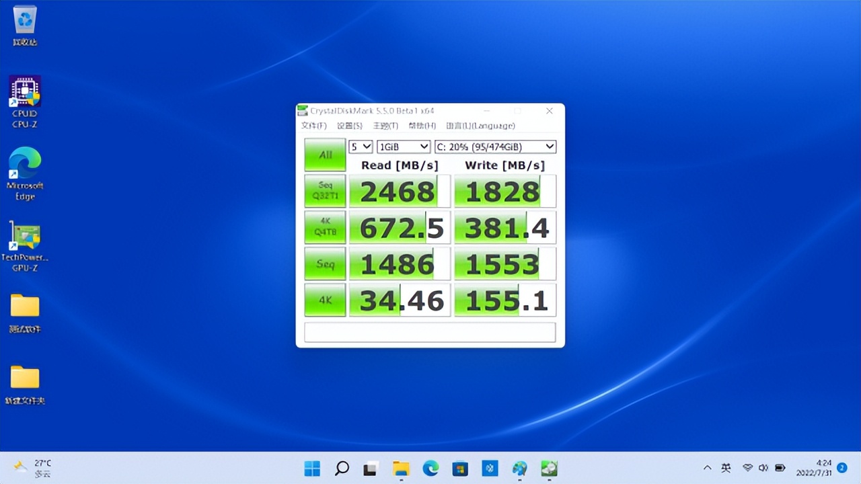Click the Windows Start button
The height and width of the screenshot is (484, 861).
click(312, 469)
